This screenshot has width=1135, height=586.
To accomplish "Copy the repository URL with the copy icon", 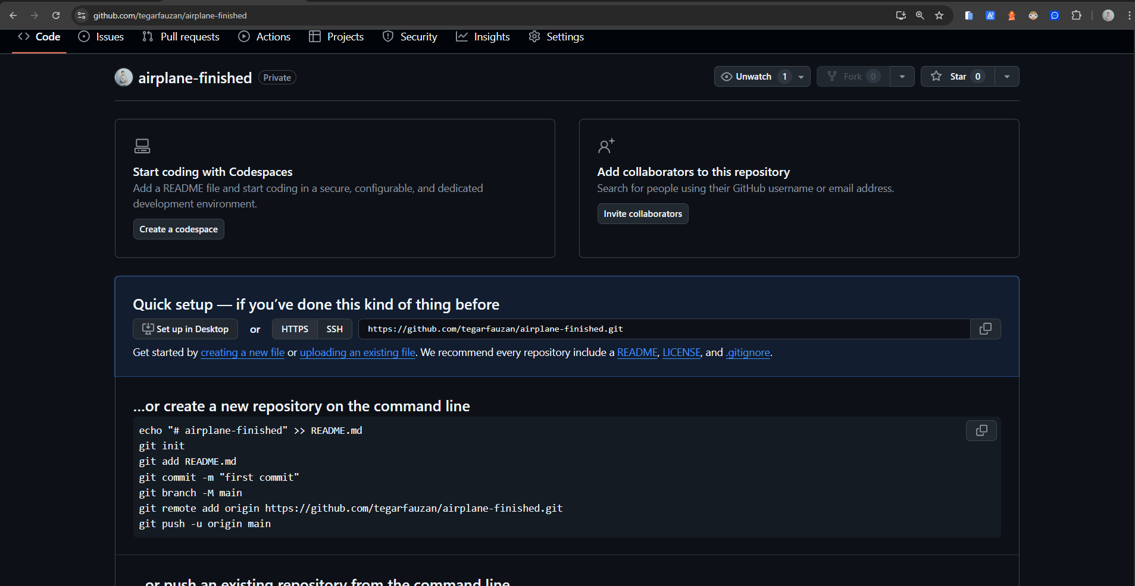I will (986, 329).
